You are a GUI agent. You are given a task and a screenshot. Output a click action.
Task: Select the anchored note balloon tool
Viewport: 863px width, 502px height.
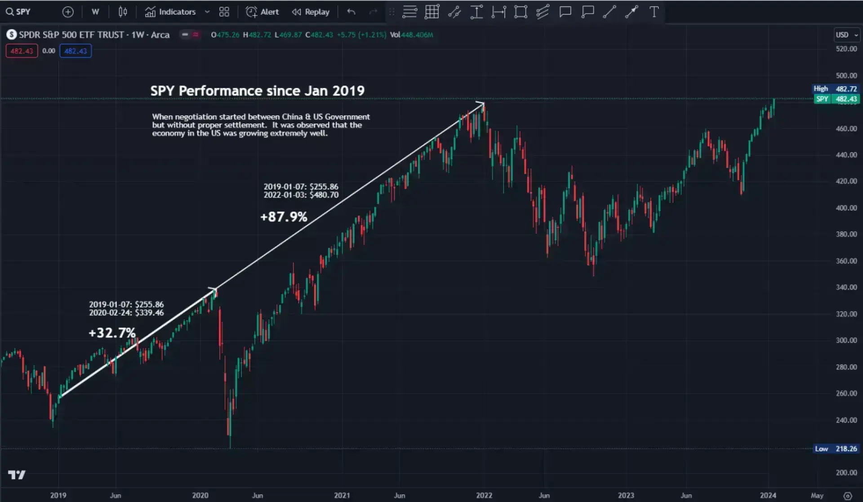[x=587, y=12]
